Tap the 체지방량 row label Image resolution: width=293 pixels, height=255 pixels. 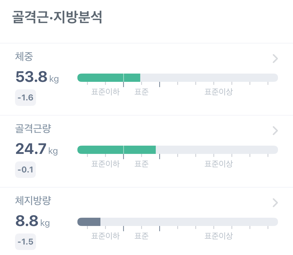(x=33, y=201)
